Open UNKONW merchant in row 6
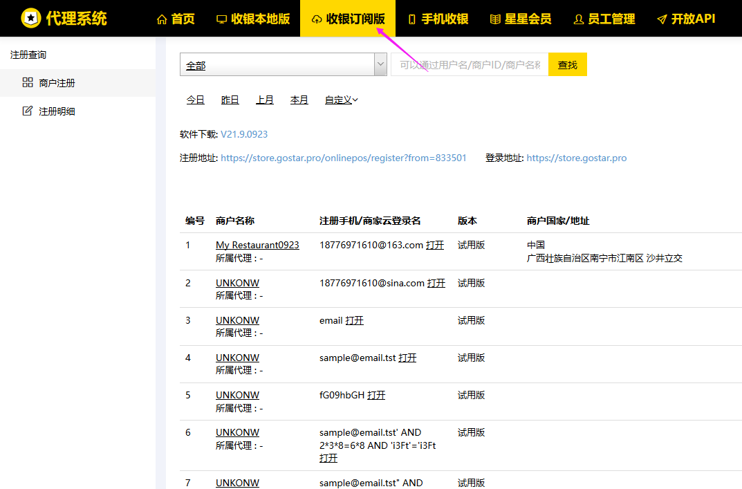 [238, 432]
